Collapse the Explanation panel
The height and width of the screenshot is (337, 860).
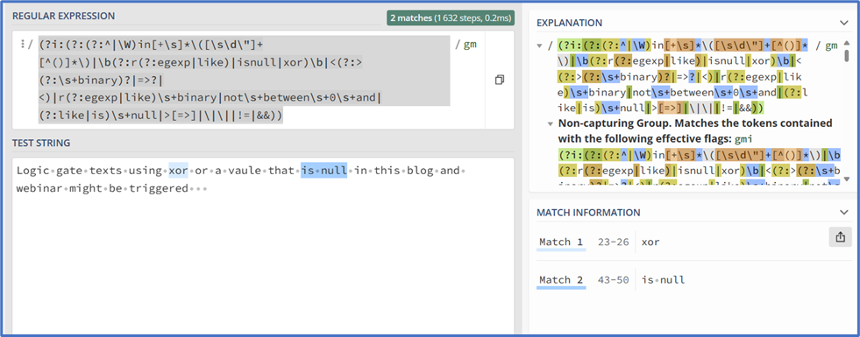point(844,23)
